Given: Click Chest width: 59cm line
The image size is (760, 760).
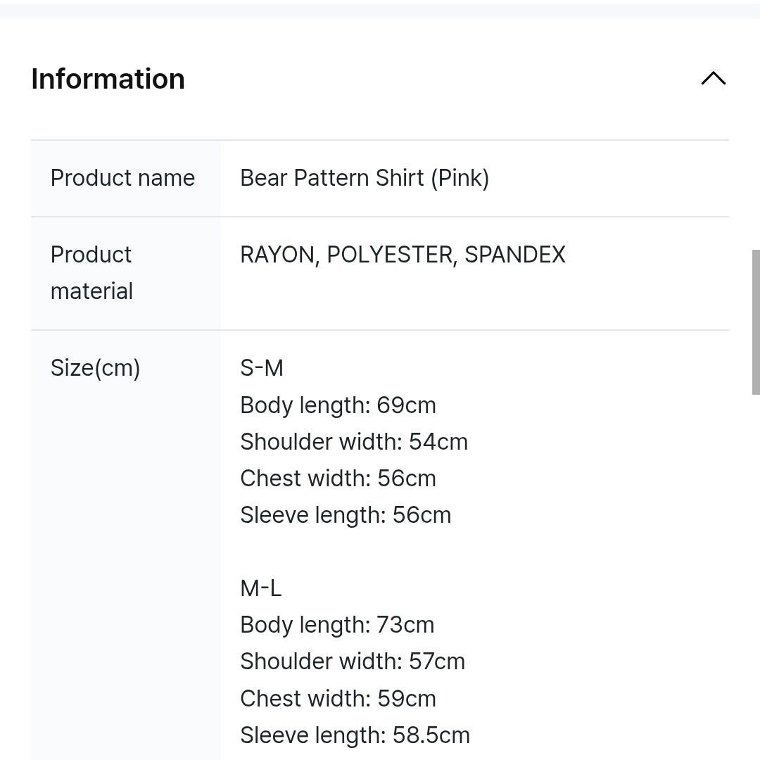Looking at the screenshot, I should pos(338,699).
